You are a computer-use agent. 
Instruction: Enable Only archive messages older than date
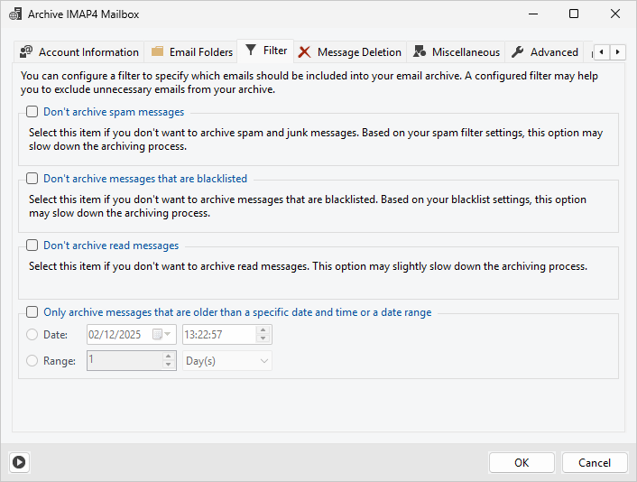coord(32,312)
